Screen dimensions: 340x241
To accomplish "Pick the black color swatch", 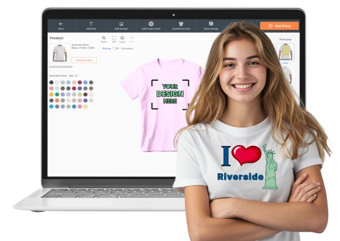I will coord(51,82).
